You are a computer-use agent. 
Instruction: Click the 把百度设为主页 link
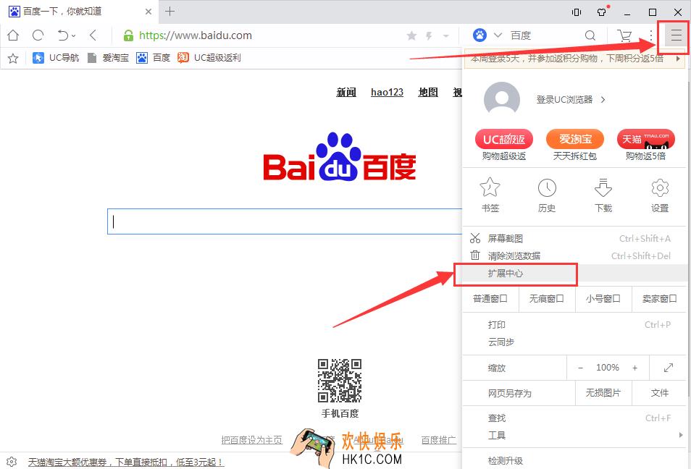click(x=251, y=440)
